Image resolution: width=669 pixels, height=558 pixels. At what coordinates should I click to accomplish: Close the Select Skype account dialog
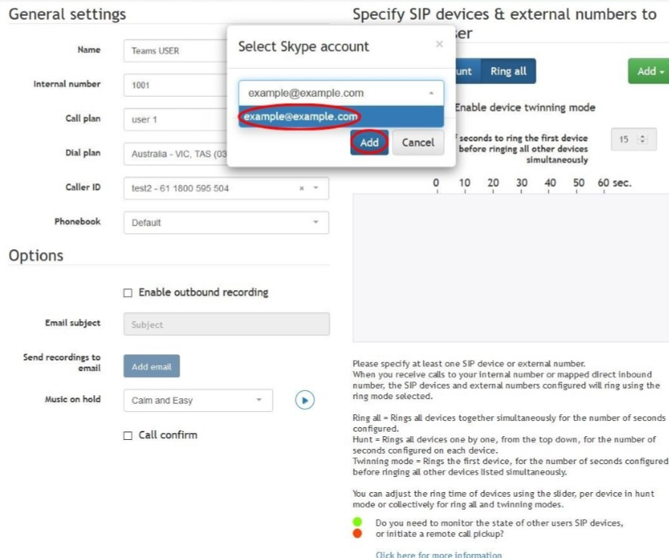click(x=439, y=45)
